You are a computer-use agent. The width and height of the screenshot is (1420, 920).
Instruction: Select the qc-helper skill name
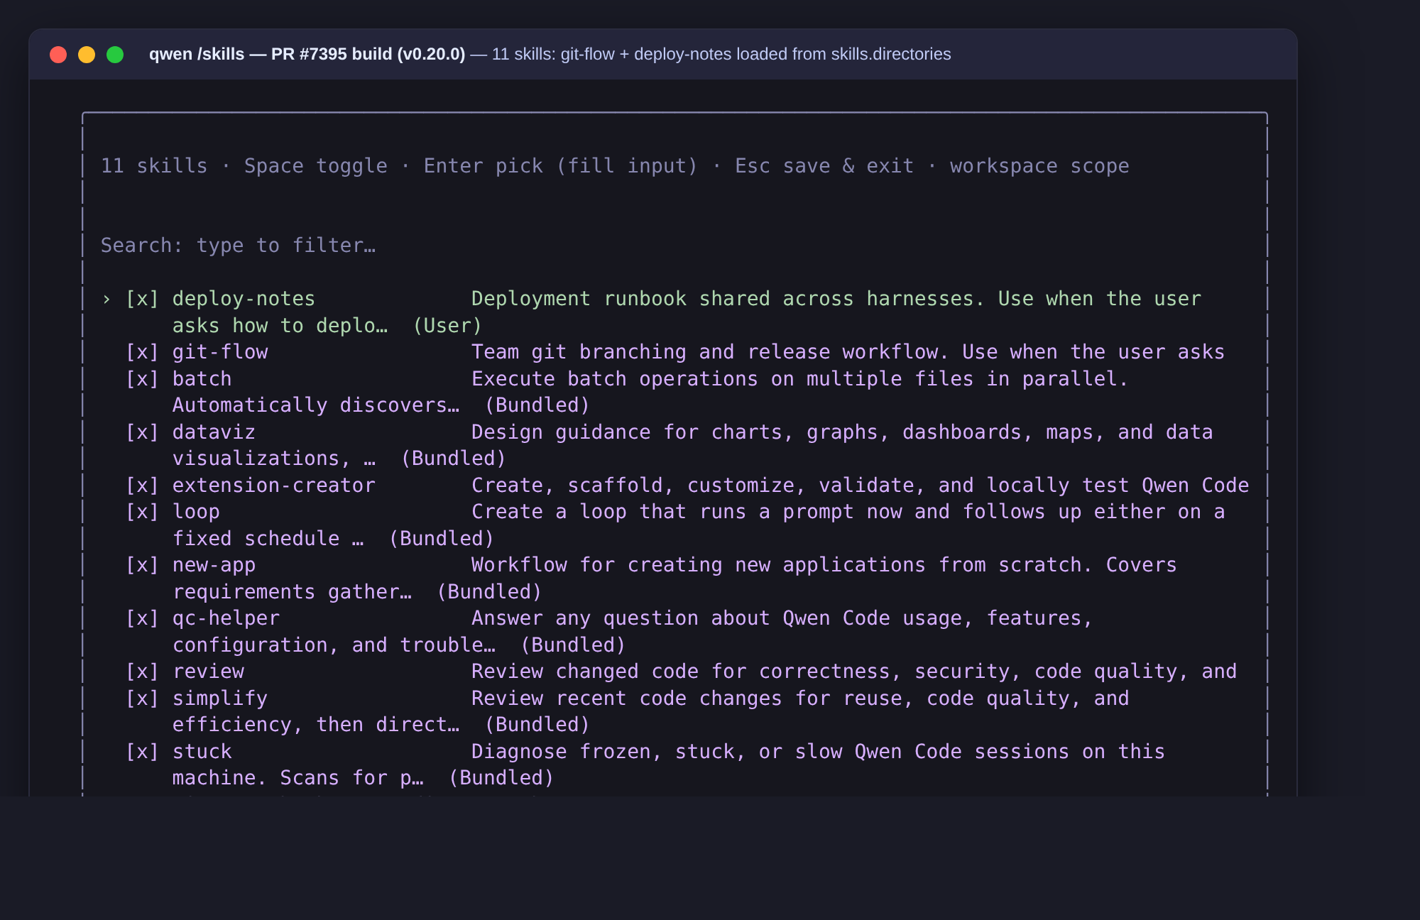[226, 618]
